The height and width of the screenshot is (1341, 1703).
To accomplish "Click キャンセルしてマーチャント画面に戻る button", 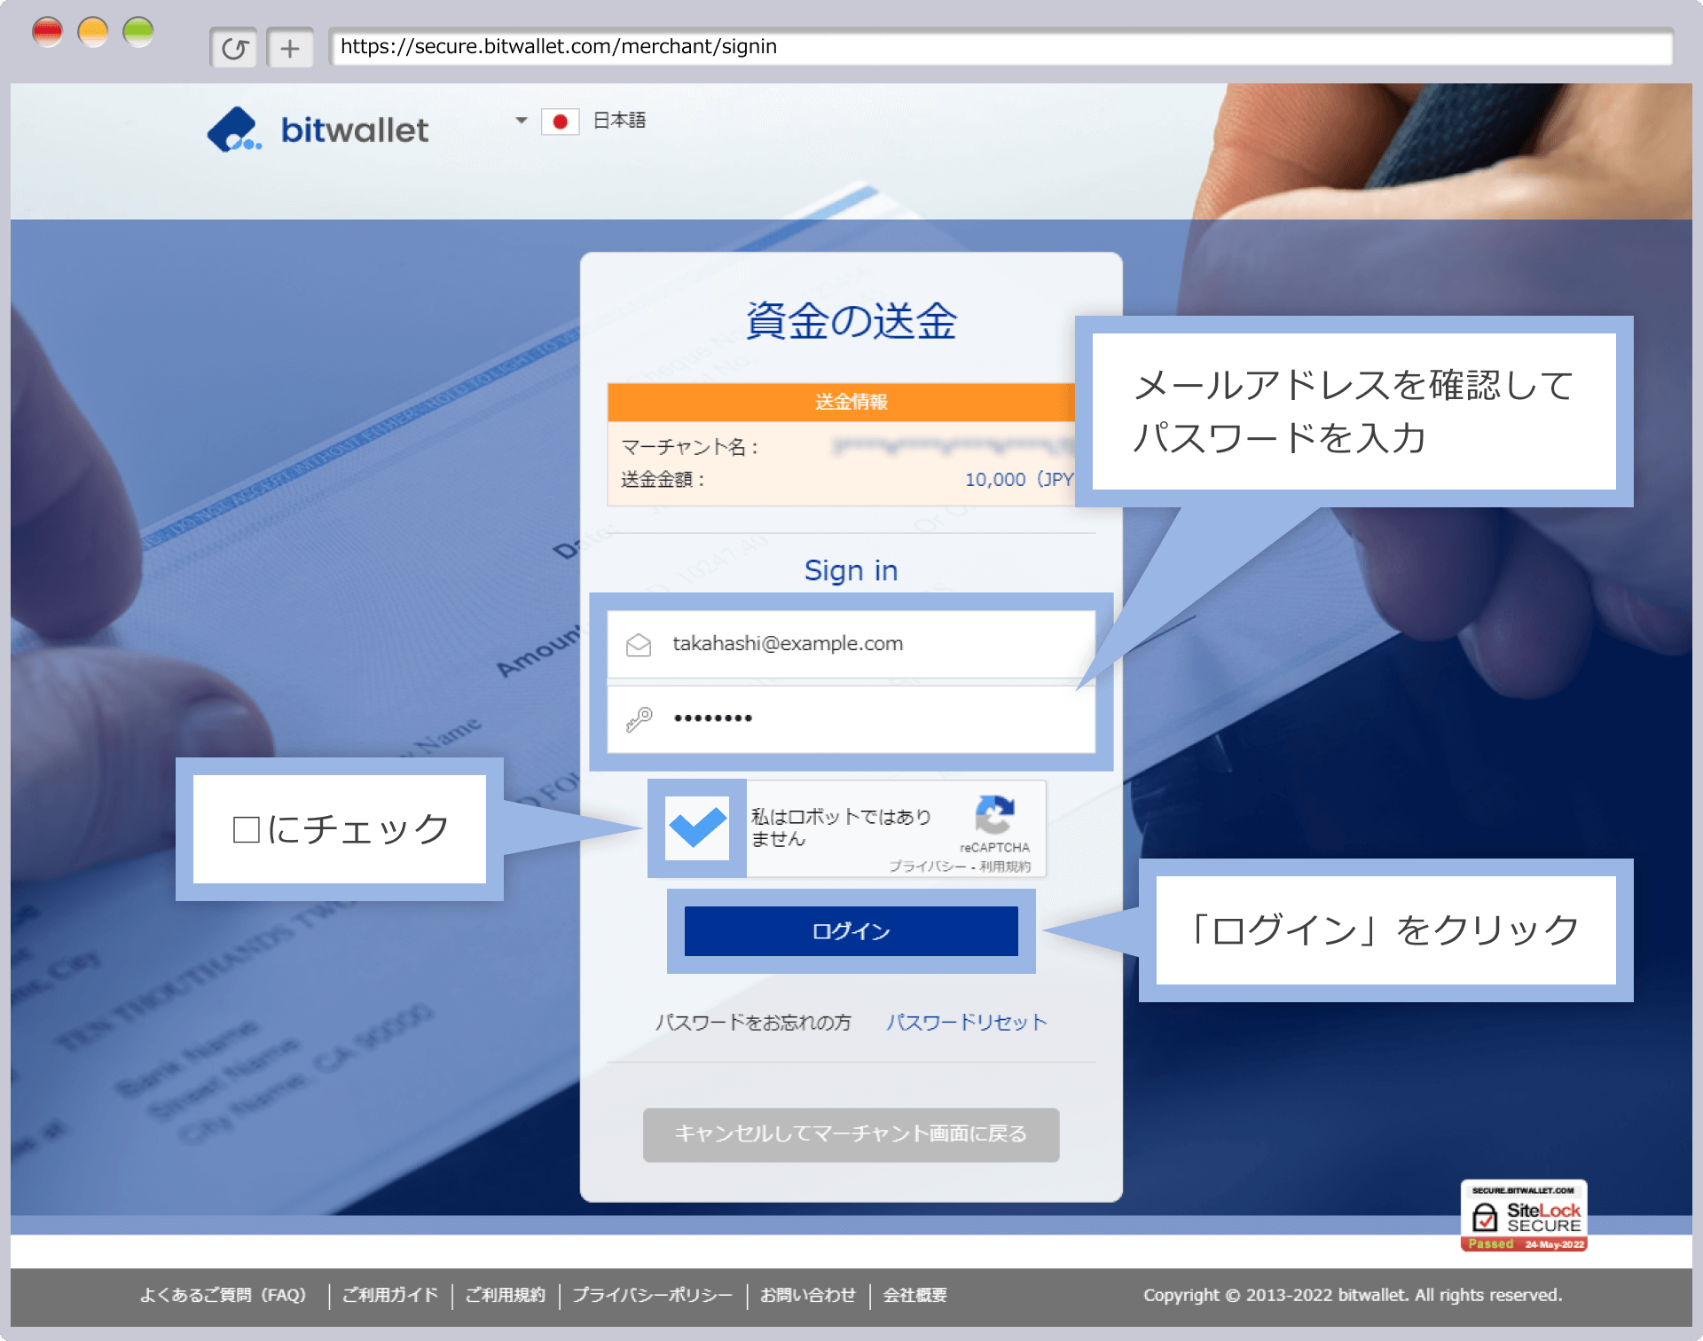I will (850, 1135).
